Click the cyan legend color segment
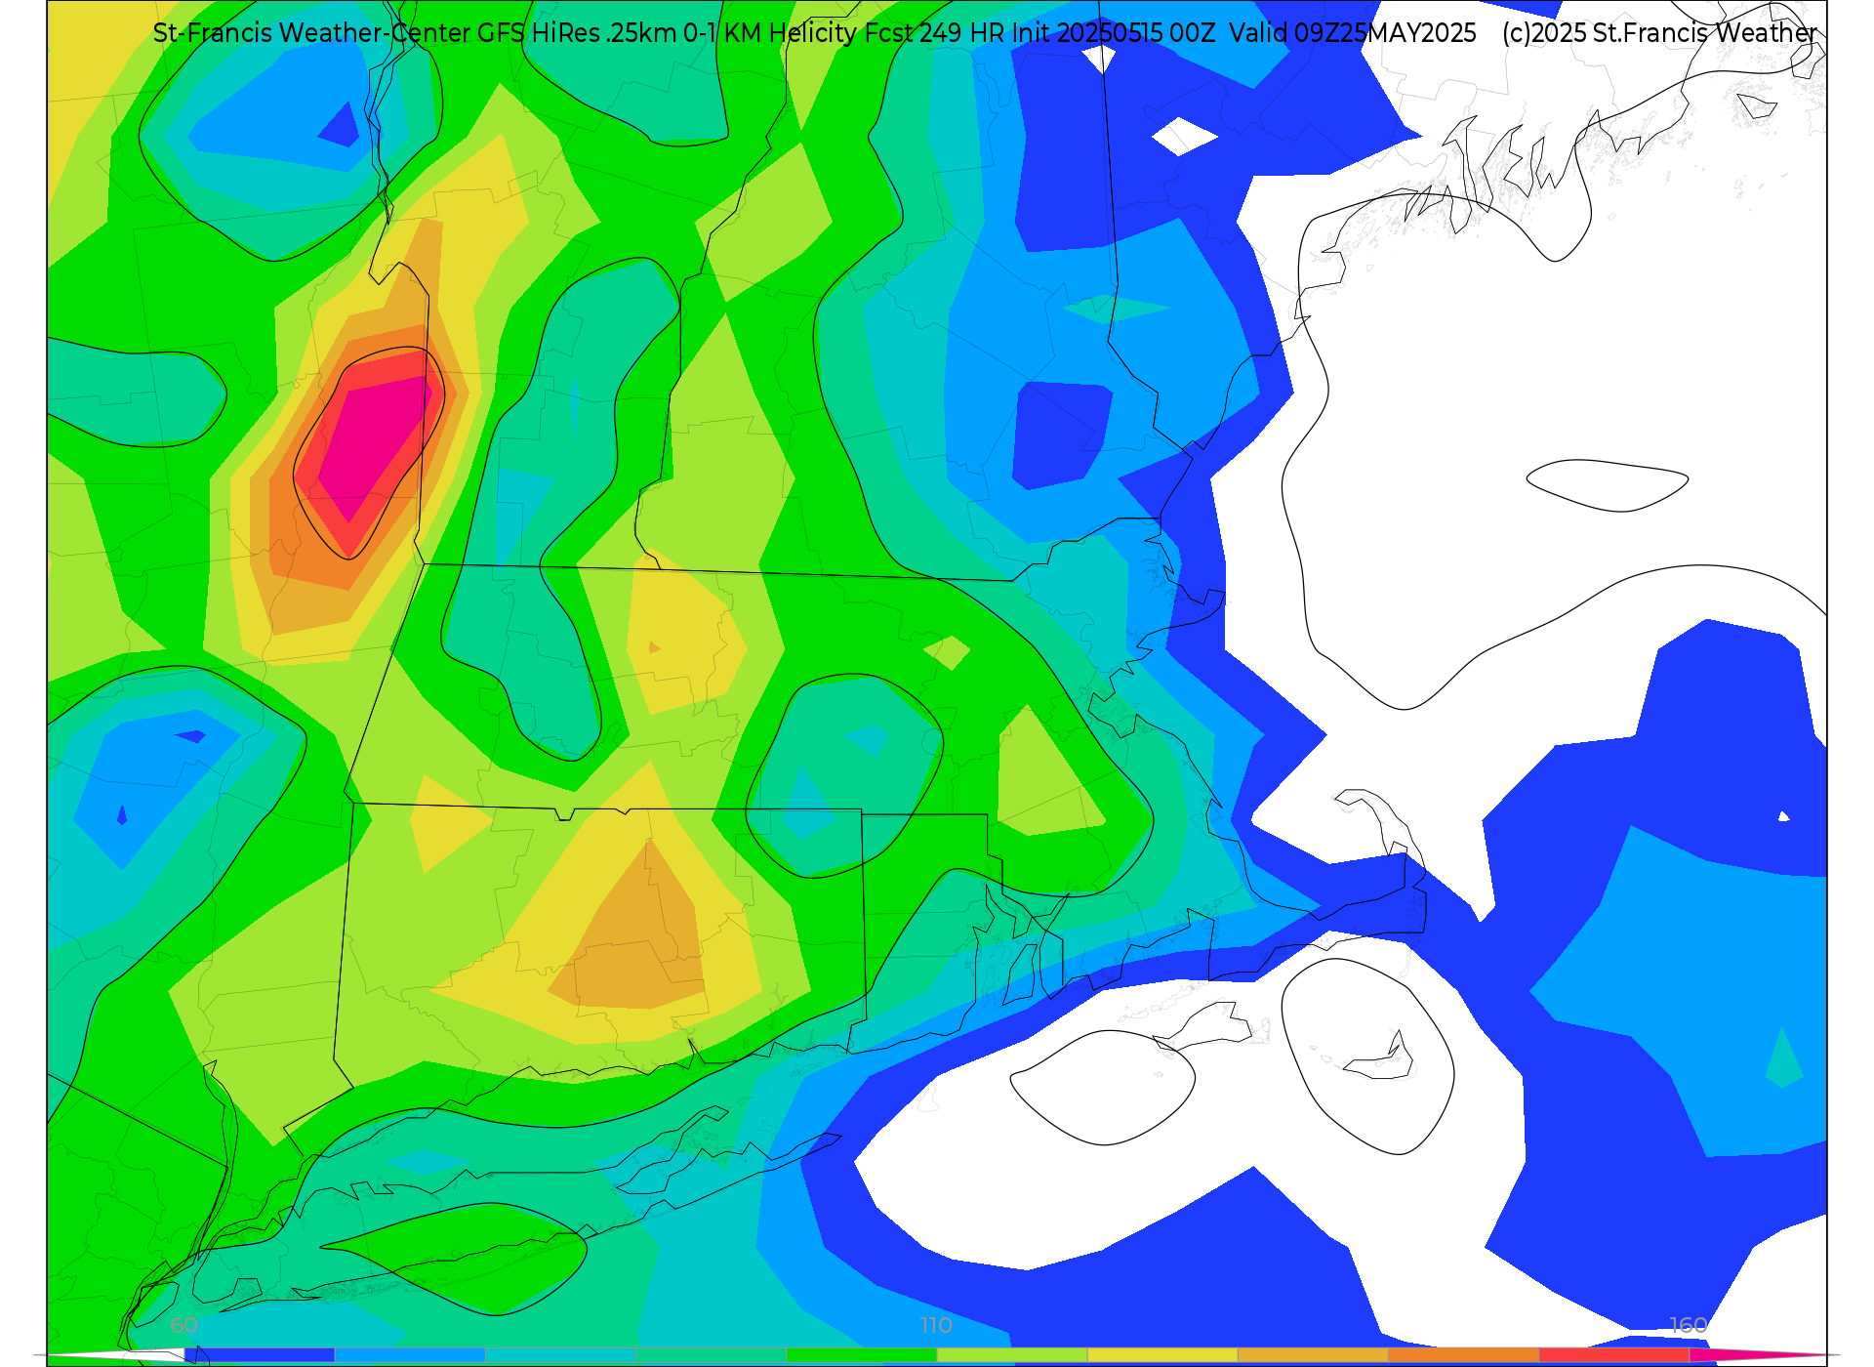 [560, 1355]
